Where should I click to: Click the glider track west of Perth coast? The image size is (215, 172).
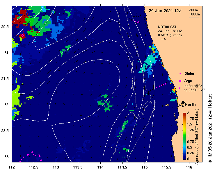pos(157,88)
